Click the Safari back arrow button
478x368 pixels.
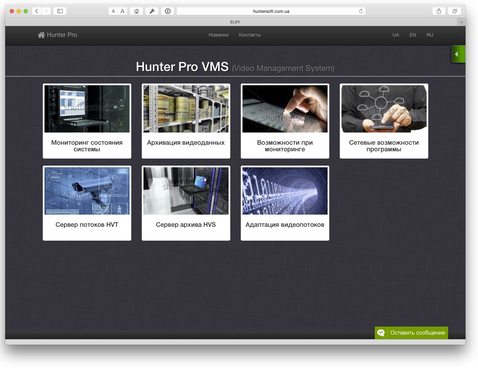pos(37,11)
